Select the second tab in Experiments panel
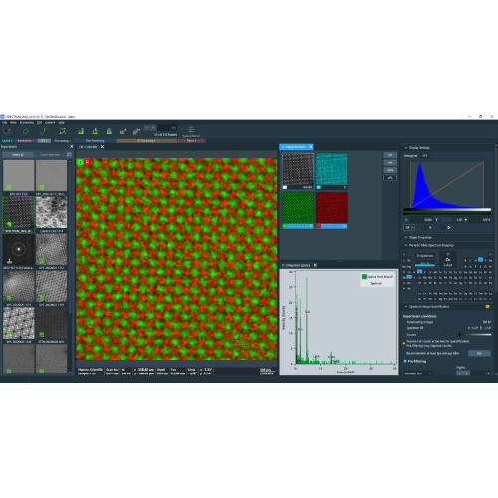This screenshot has height=498, width=498. (x=50, y=155)
